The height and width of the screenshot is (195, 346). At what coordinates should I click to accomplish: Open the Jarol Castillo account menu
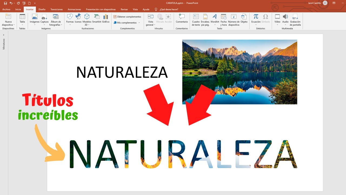coord(318,3)
